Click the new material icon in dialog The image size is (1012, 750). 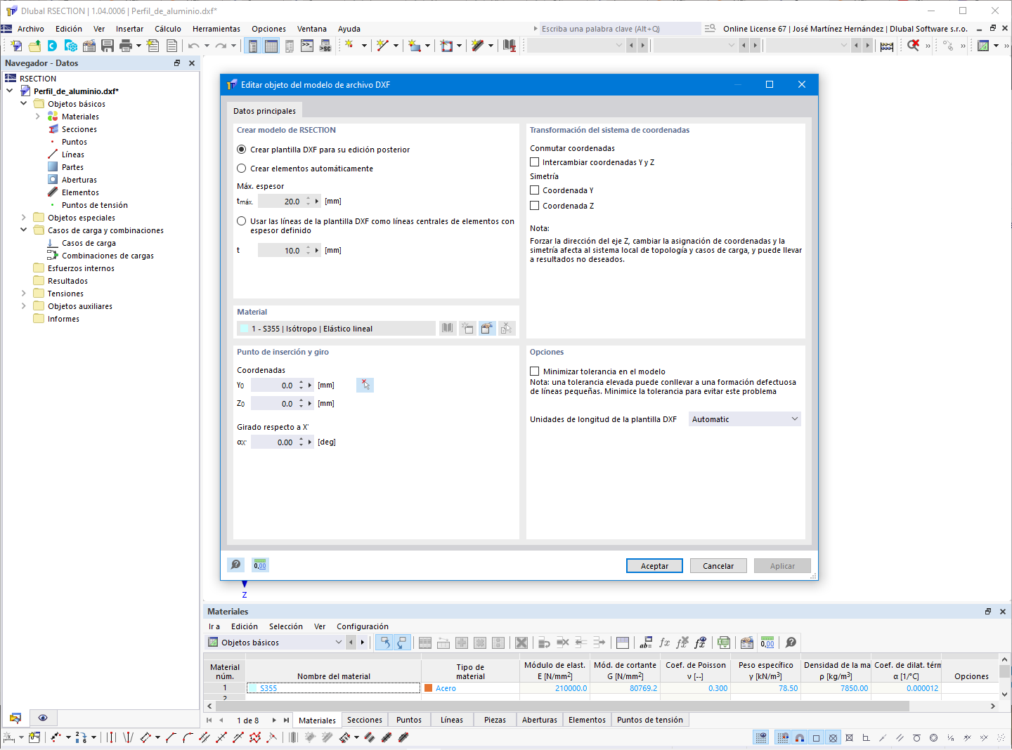pyautogui.click(x=467, y=328)
